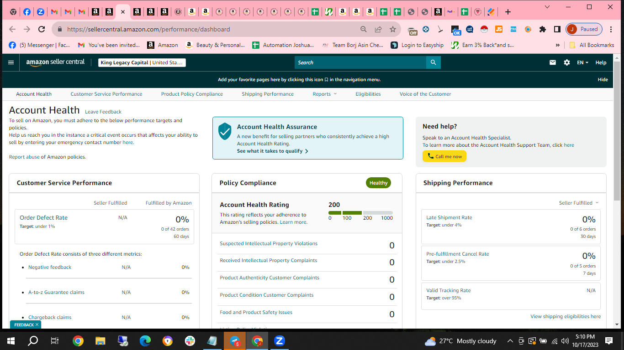
Task: Click the Chrome address bar URL
Action: (x=148, y=29)
